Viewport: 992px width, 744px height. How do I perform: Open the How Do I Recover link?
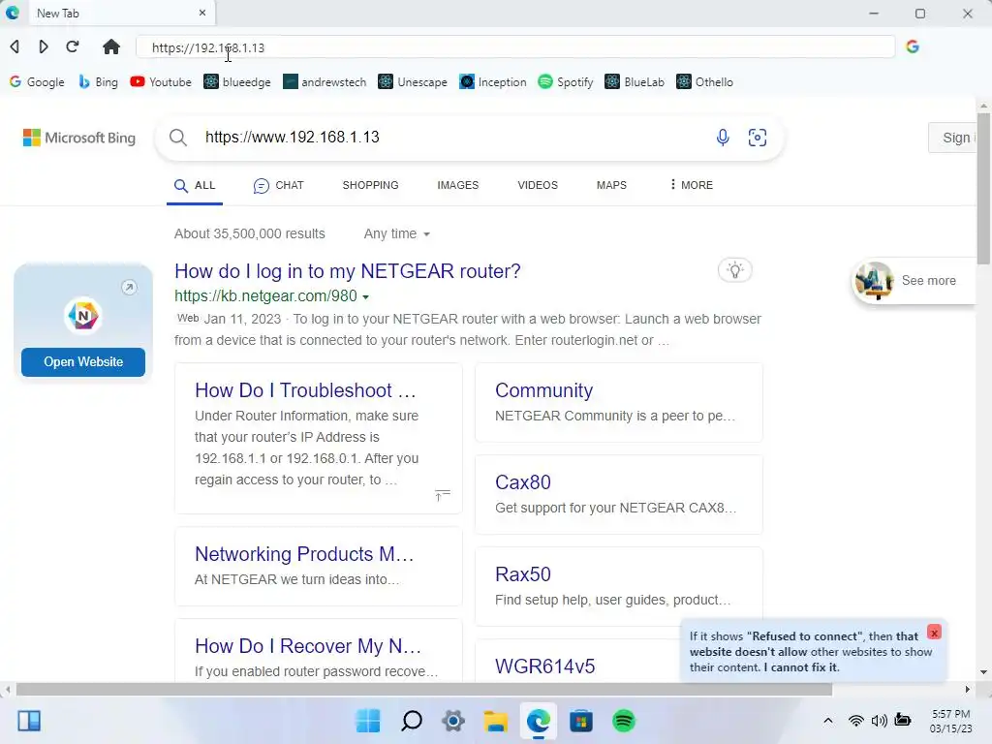point(308,646)
